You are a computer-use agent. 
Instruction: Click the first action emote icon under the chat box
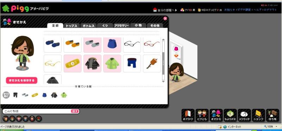pos(6,118)
